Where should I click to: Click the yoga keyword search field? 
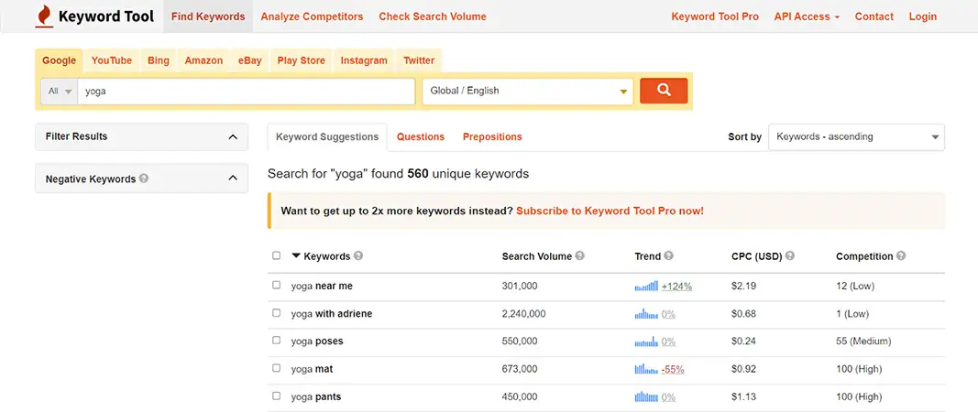[246, 91]
